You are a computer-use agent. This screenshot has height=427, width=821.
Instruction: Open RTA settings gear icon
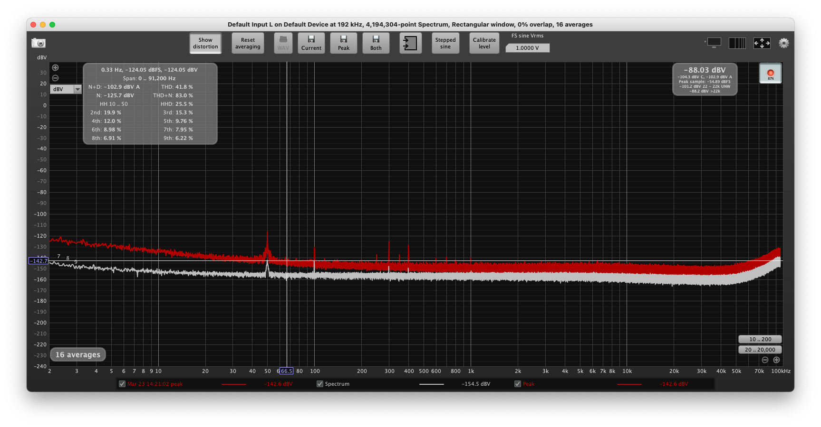tap(784, 43)
